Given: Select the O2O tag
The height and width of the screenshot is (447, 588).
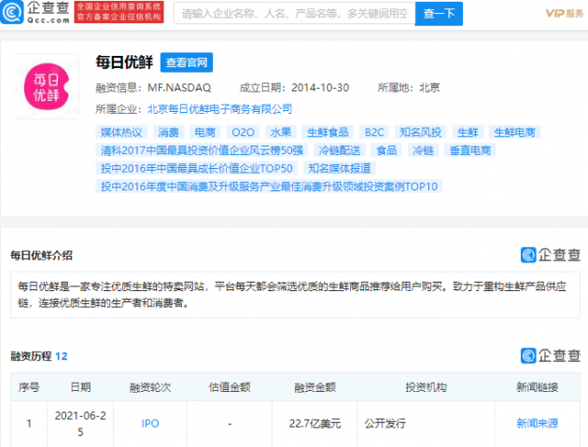Looking at the screenshot, I should pos(243,132).
